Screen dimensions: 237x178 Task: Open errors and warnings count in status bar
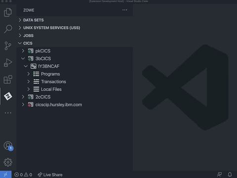[x=23, y=175]
